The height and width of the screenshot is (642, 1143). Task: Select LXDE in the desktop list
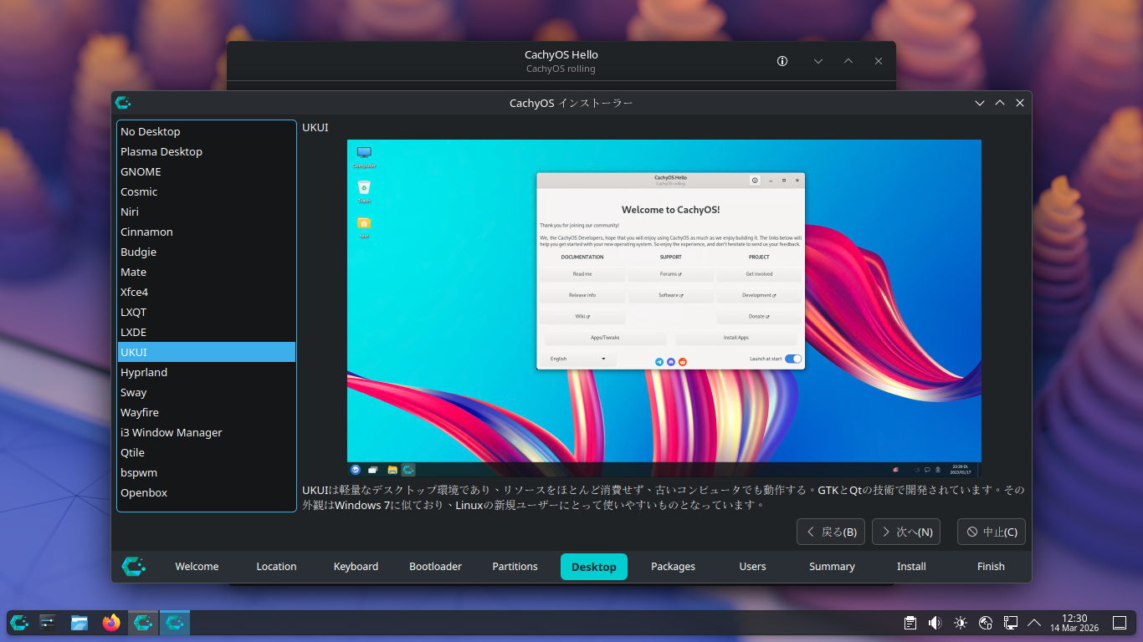207,332
